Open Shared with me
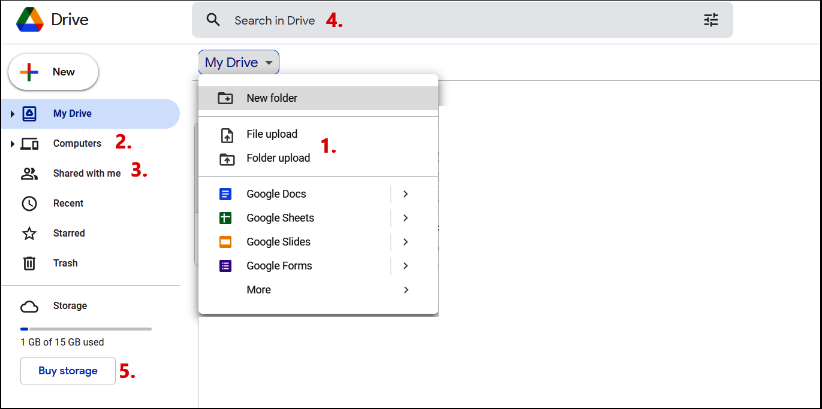This screenshot has height=409, width=822. pyautogui.click(x=86, y=173)
